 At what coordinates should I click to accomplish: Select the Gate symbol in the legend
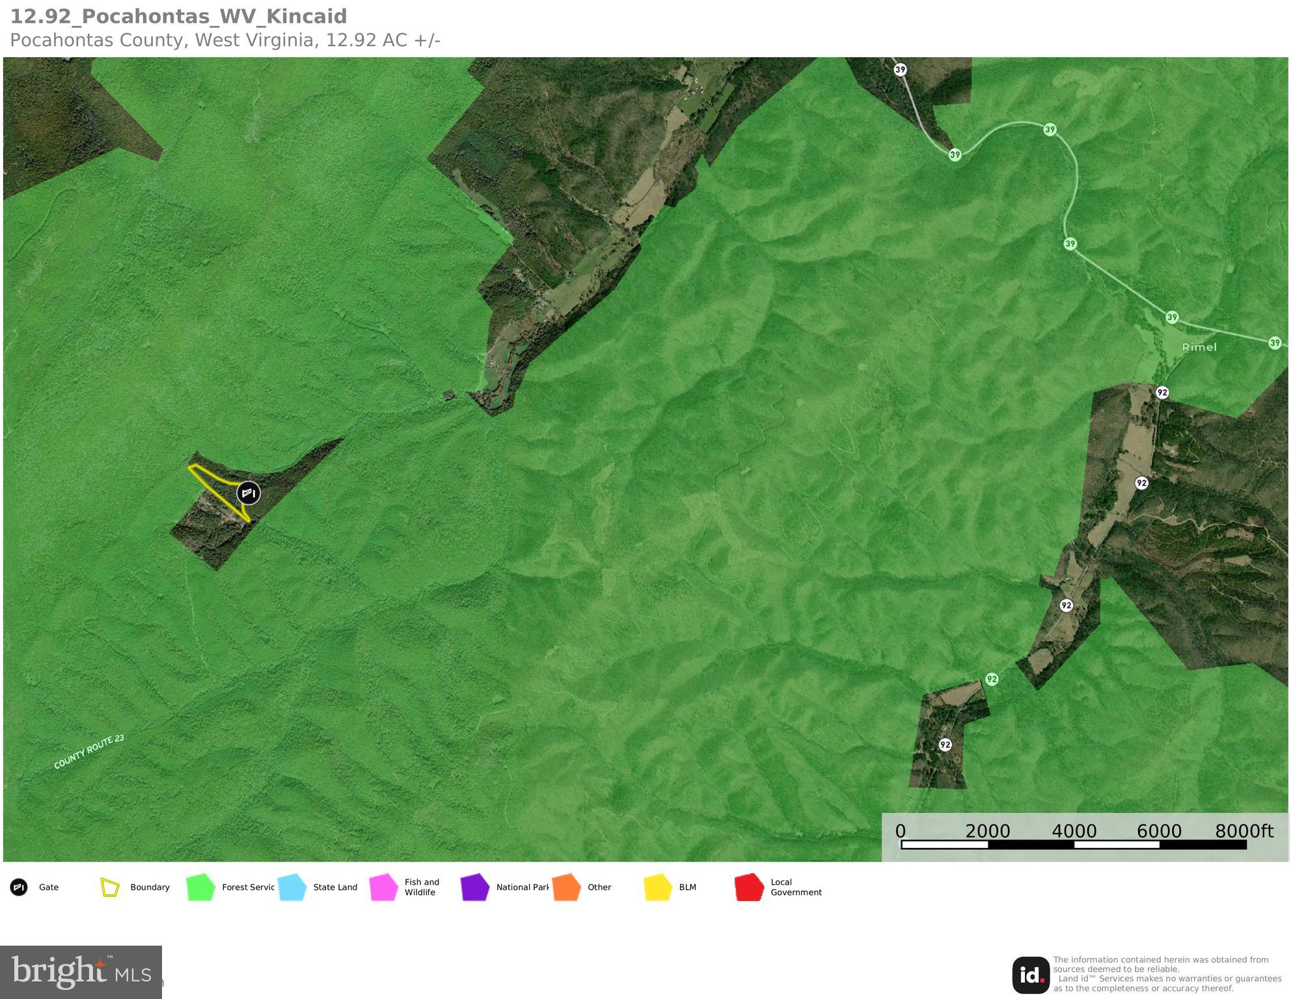tap(20, 886)
